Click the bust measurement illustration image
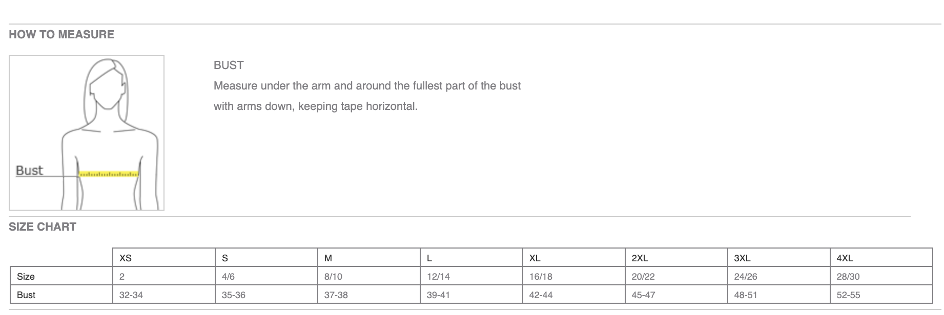The image size is (944, 315). (x=87, y=133)
